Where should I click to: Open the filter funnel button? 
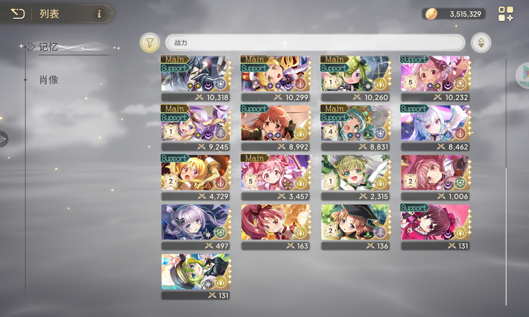coord(150,43)
